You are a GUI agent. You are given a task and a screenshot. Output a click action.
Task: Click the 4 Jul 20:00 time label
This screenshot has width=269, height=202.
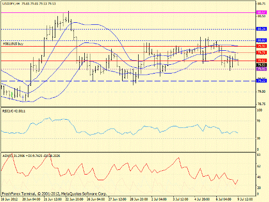point(202,199)
